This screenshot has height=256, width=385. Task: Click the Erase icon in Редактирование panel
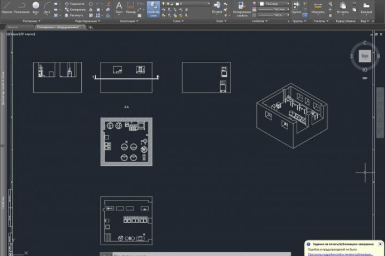pos(108,4)
